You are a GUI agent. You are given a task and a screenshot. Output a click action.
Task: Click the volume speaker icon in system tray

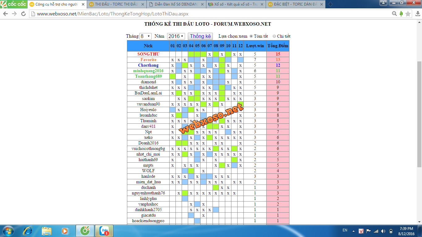click(x=383, y=231)
